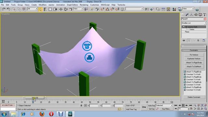Click the Keyframe Vertices button
This screenshot has height=117, width=208.
click(x=194, y=58)
